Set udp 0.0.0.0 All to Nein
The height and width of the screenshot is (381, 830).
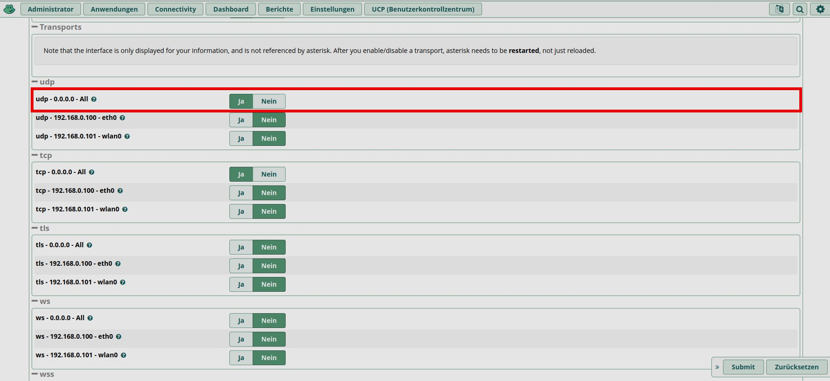point(268,101)
